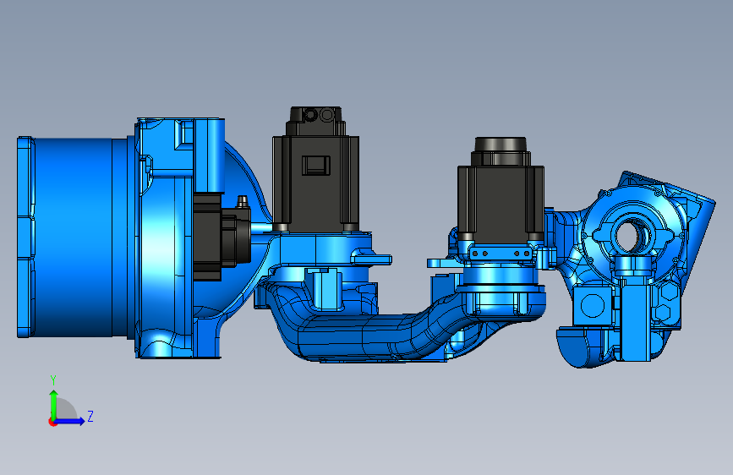Select the large blue cylindrical drum at left end
733x475 pixels.
click(73, 237)
